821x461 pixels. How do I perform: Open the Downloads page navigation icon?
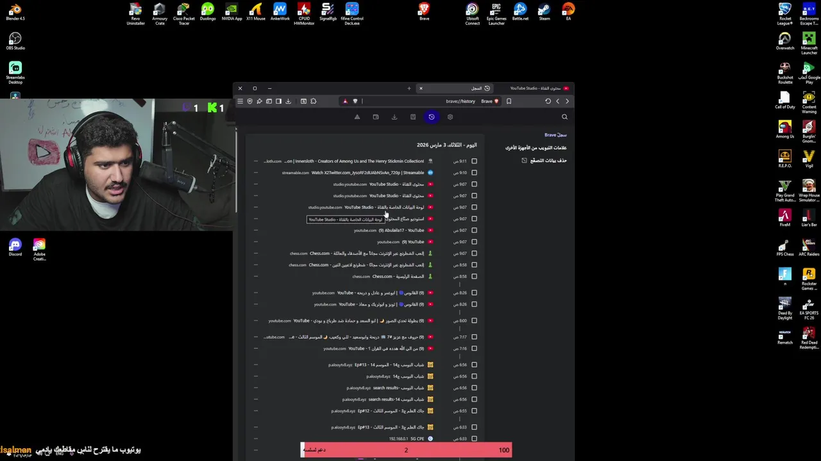click(x=394, y=117)
